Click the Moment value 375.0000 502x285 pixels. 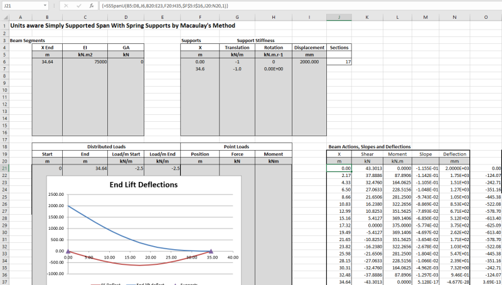[397, 225]
